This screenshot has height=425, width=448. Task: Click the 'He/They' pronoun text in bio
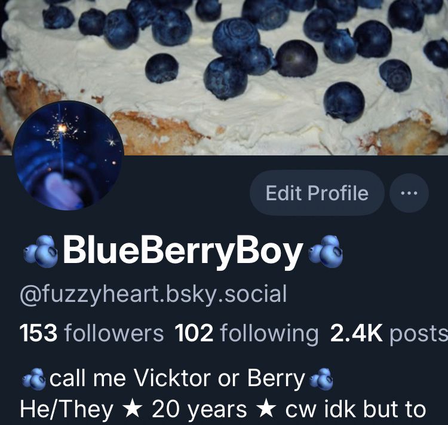coord(66,409)
